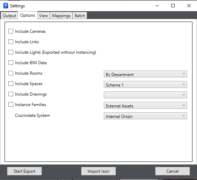This screenshot has width=197, height=180.
Task: Check the Include Drawings box
Action: tap(11, 94)
